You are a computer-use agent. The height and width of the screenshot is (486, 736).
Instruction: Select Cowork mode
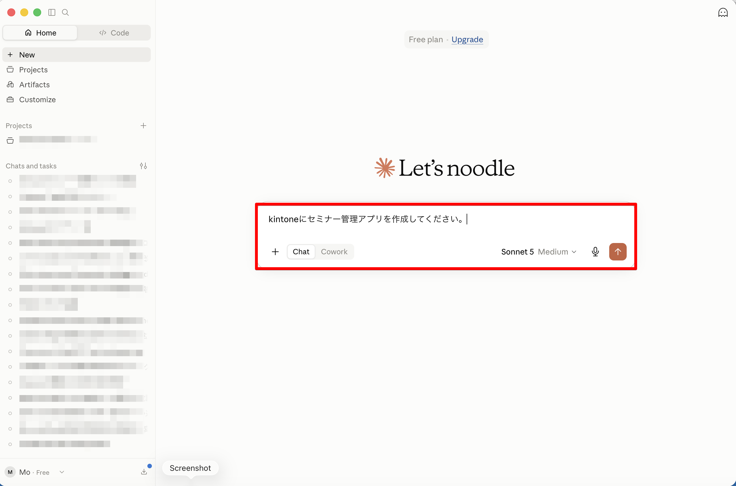click(x=334, y=252)
